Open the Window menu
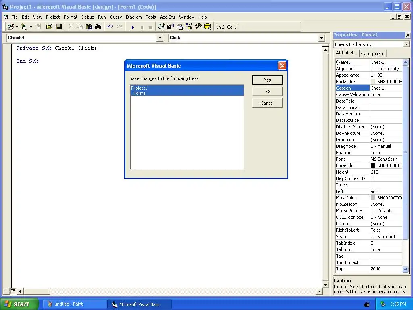The height and width of the screenshot is (310, 413). [187, 17]
